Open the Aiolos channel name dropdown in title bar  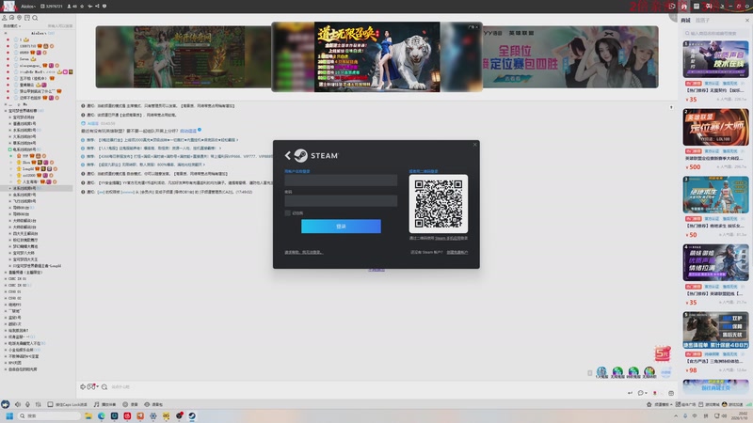tap(28, 7)
